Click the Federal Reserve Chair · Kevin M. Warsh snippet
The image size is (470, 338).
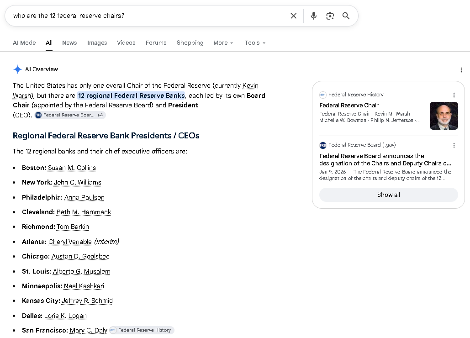tap(369, 117)
